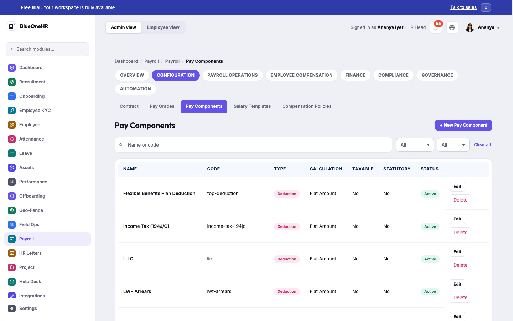
Task: Open the Ananya user menu dropdown
Action: coord(483,27)
